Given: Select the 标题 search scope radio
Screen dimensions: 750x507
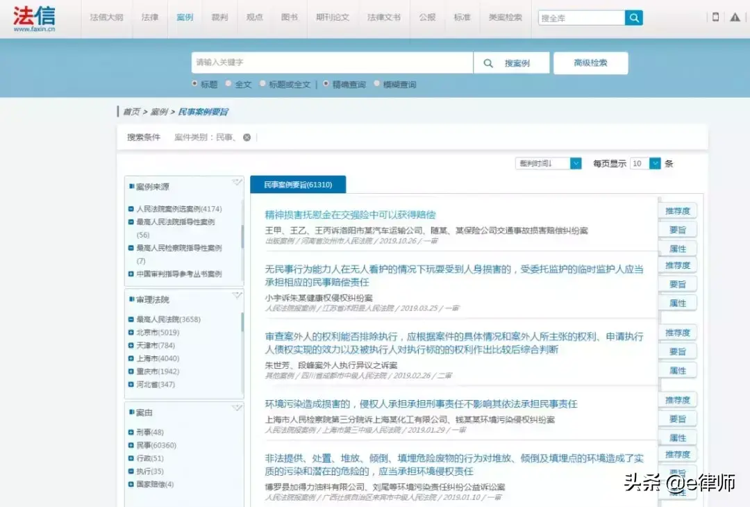Looking at the screenshot, I should pos(194,84).
